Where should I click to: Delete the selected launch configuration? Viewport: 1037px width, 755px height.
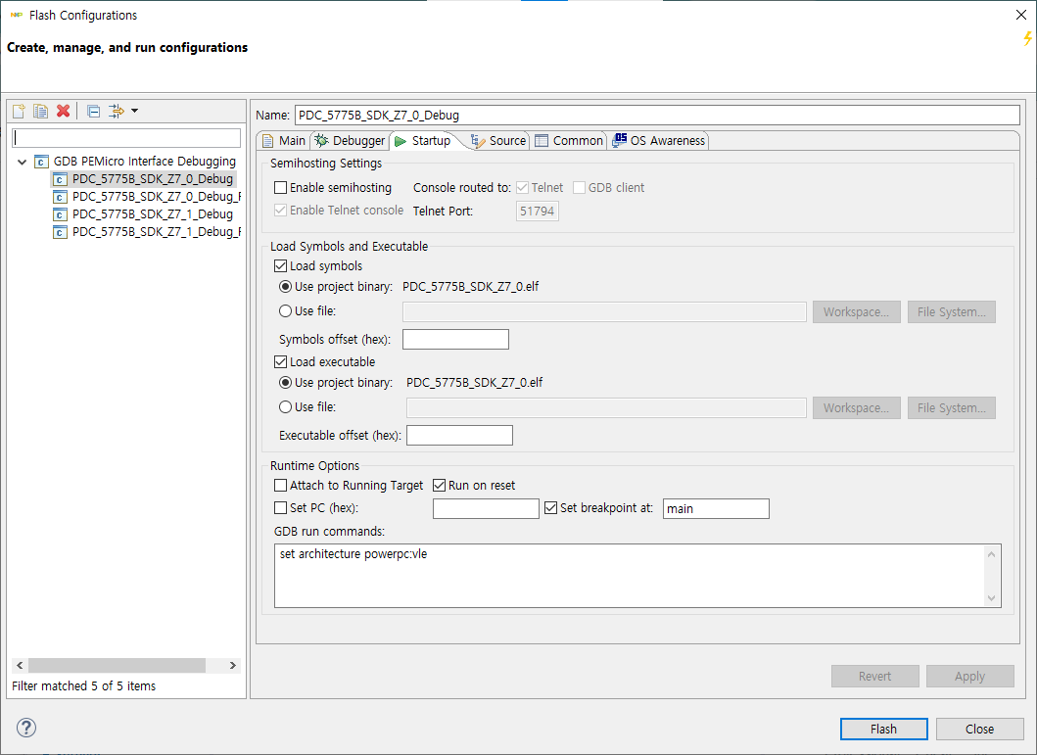(63, 111)
